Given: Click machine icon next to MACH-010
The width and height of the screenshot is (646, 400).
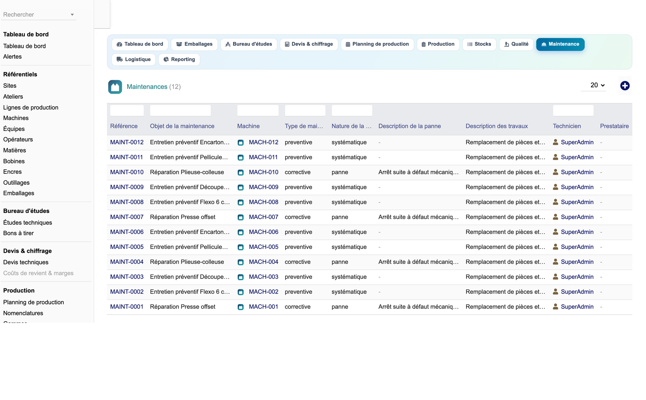Looking at the screenshot, I should 241,172.
